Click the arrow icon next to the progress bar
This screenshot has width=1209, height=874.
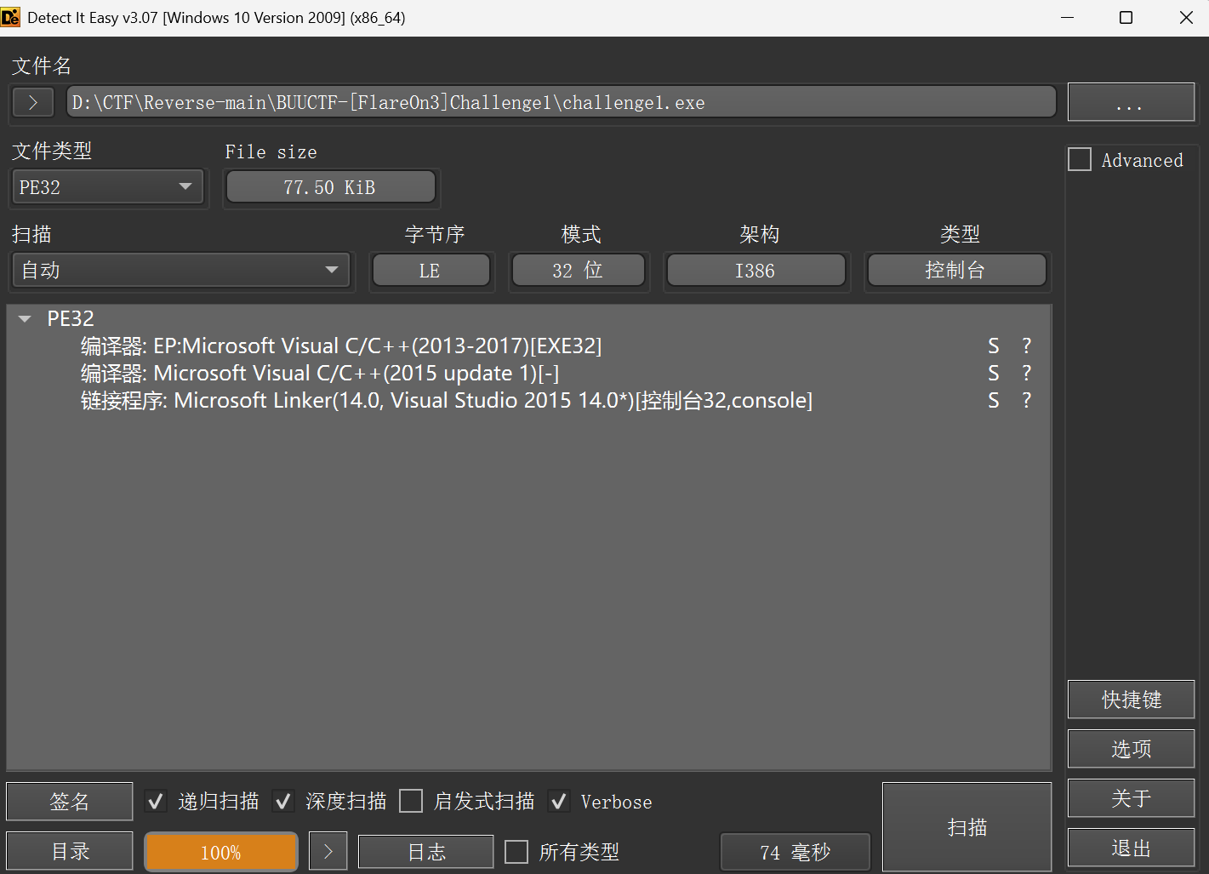[328, 852]
